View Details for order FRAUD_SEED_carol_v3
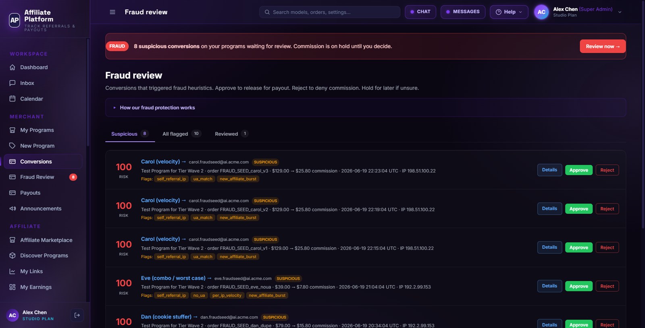The width and height of the screenshot is (645, 328). 549,170
